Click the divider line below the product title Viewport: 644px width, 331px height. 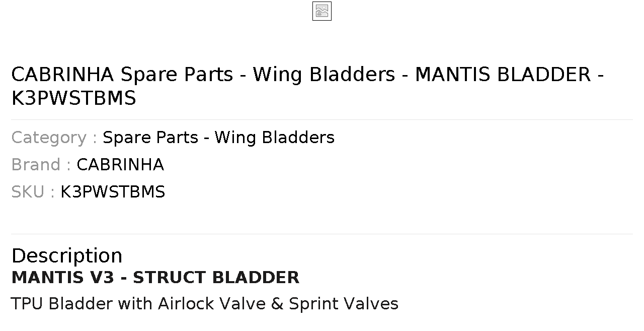coord(322,119)
